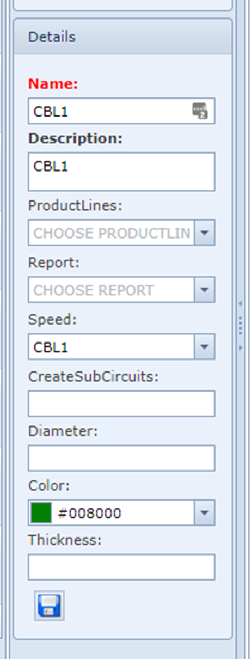Focus the Name input containing CBL1

[x=121, y=111]
